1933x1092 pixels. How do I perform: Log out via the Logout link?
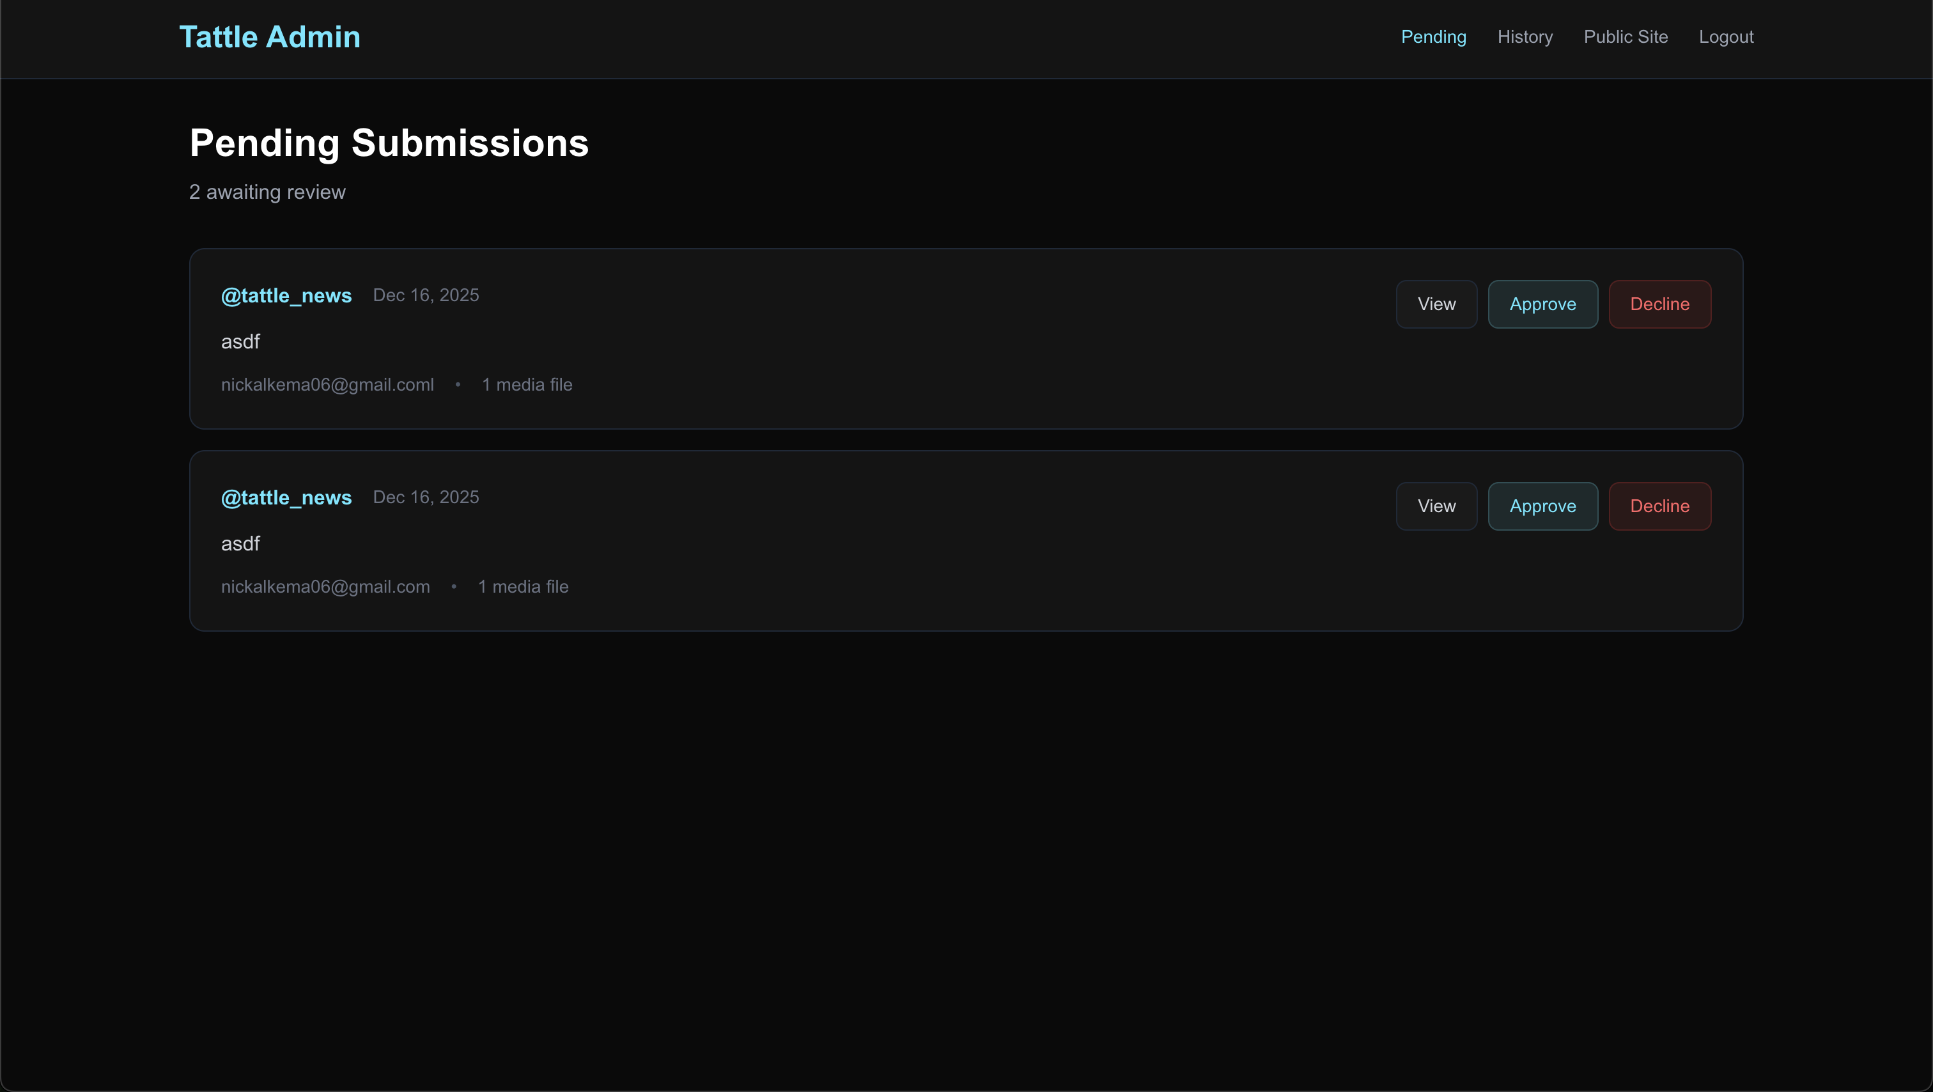point(1726,37)
